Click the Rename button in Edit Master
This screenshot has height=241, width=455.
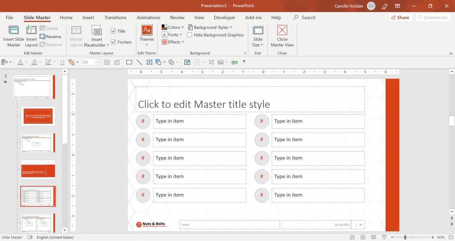[x=50, y=37]
